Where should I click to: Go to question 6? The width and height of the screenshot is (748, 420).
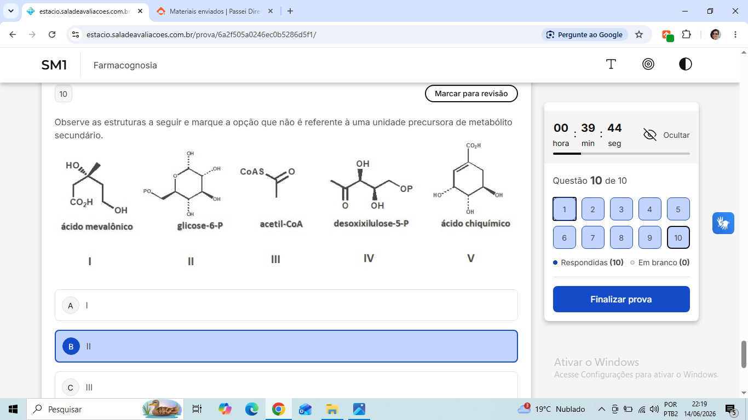click(565, 237)
